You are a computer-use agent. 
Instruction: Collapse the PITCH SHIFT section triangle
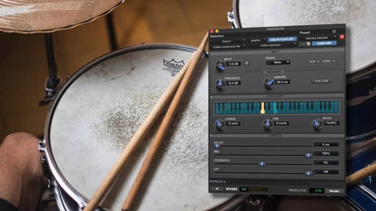tap(211, 97)
